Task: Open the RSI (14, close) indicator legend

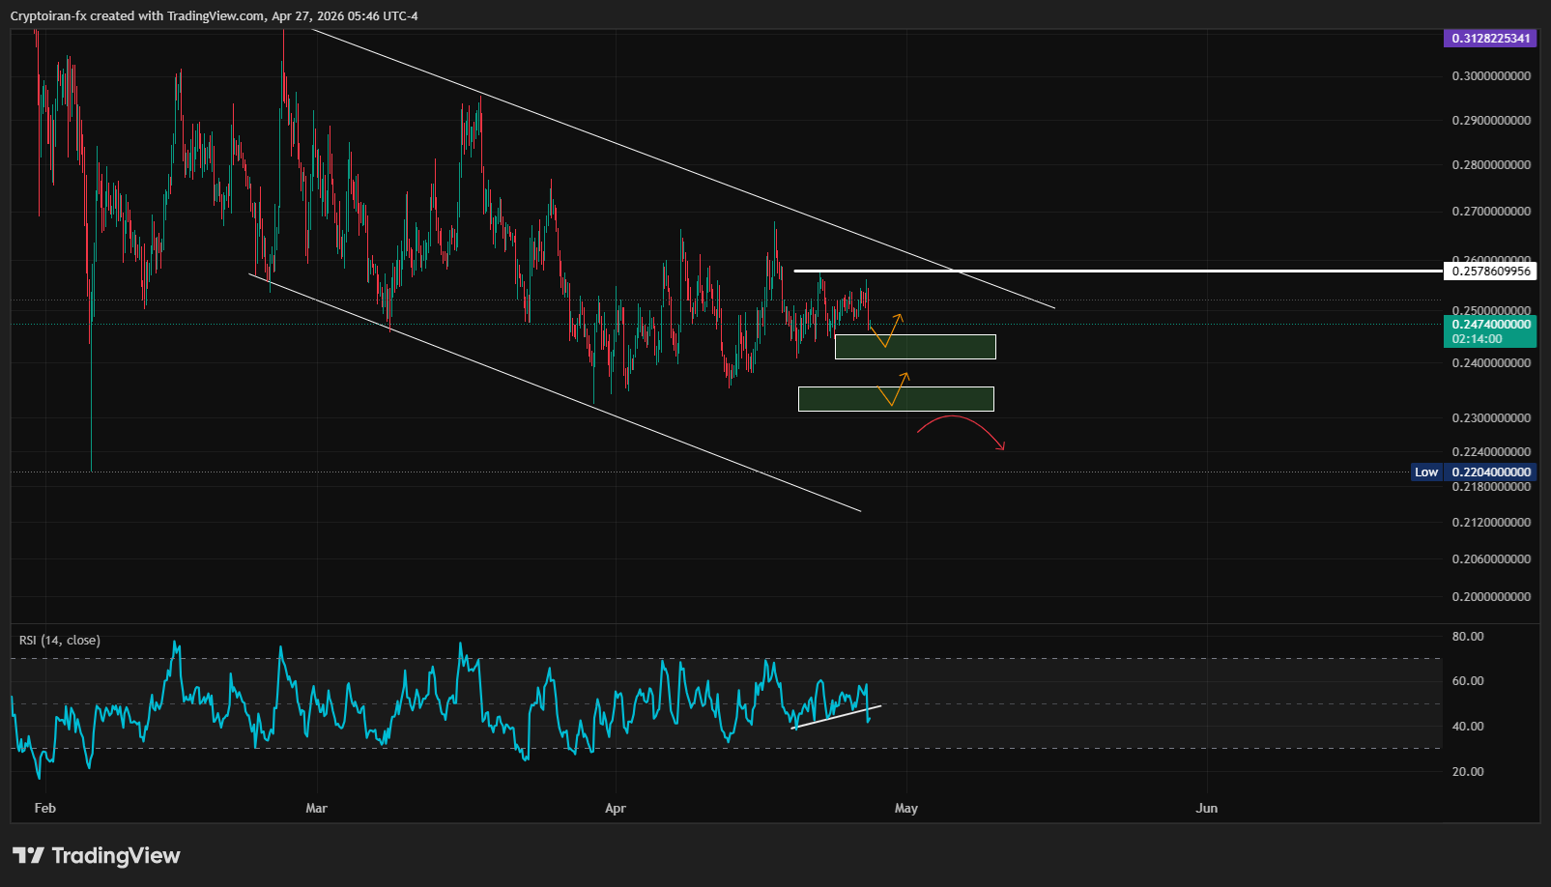Action: click(60, 641)
